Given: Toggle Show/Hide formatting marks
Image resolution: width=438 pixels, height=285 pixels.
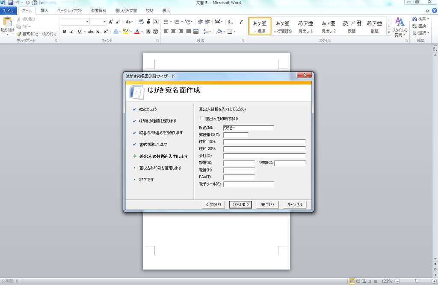Looking at the screenshot, I should tap(241, 22).
